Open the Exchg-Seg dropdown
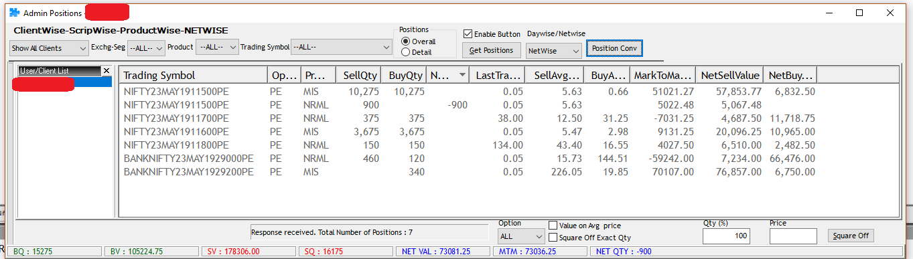The width and height of the screenshot is (913, 259). (x=145, y=48)
